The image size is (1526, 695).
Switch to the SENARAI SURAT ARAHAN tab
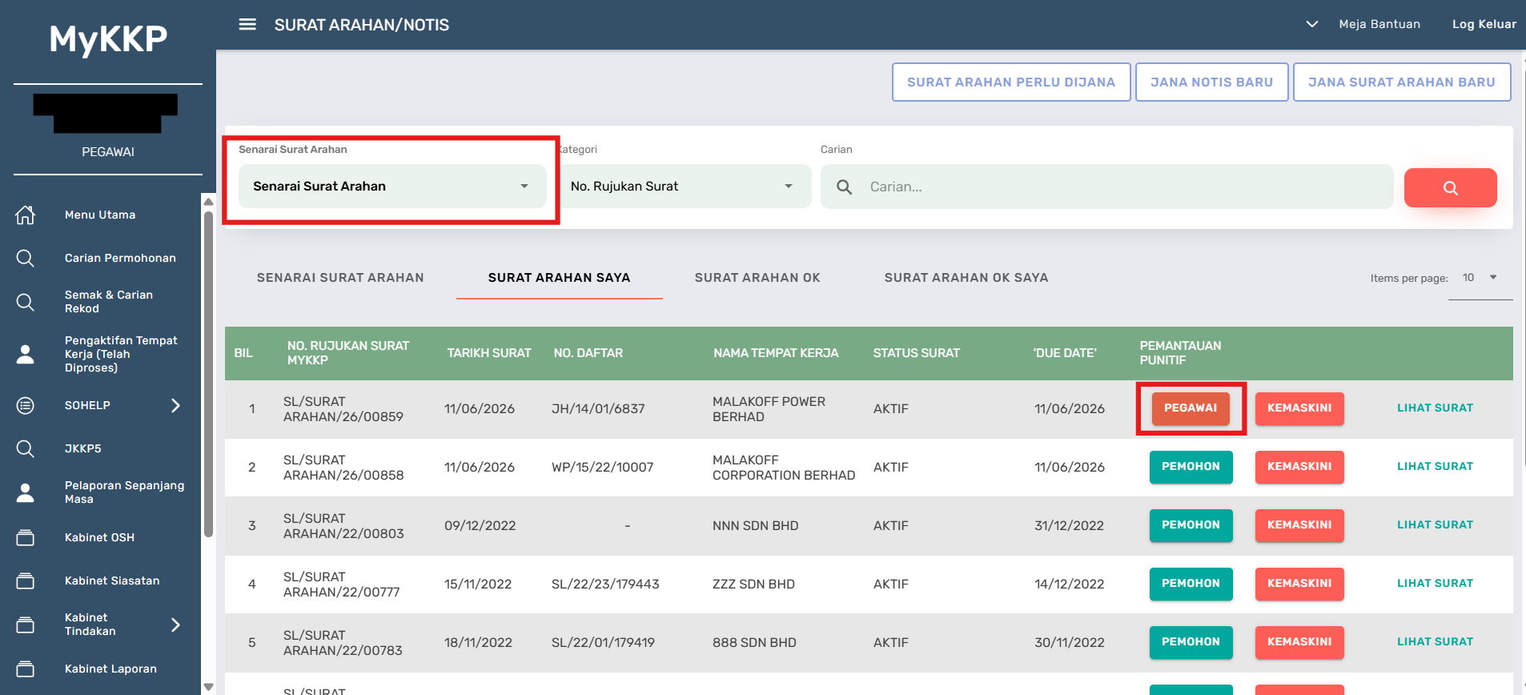pos(340,278)
